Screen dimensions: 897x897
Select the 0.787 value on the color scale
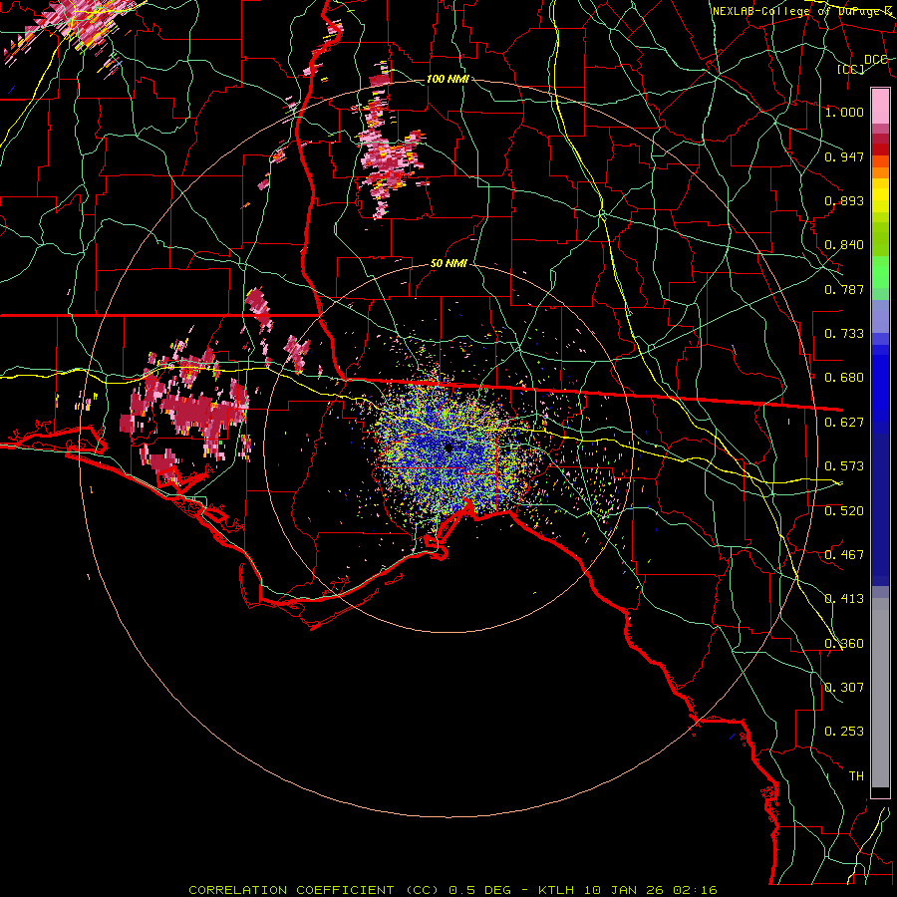[x=844, y=289]
